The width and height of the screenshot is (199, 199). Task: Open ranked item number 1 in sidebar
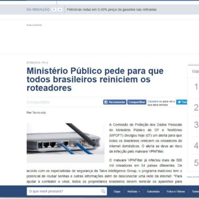(x=196, y=87)
